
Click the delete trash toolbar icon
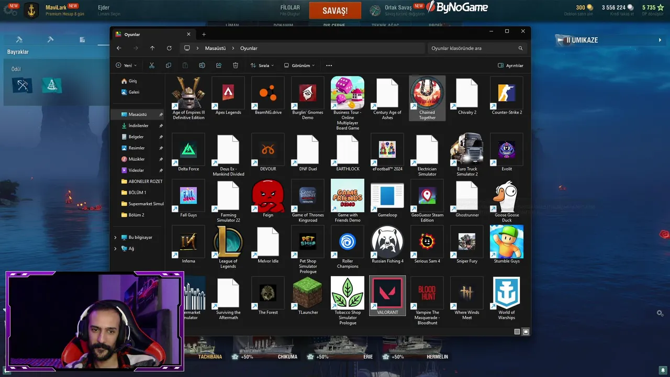coord(236,65)
